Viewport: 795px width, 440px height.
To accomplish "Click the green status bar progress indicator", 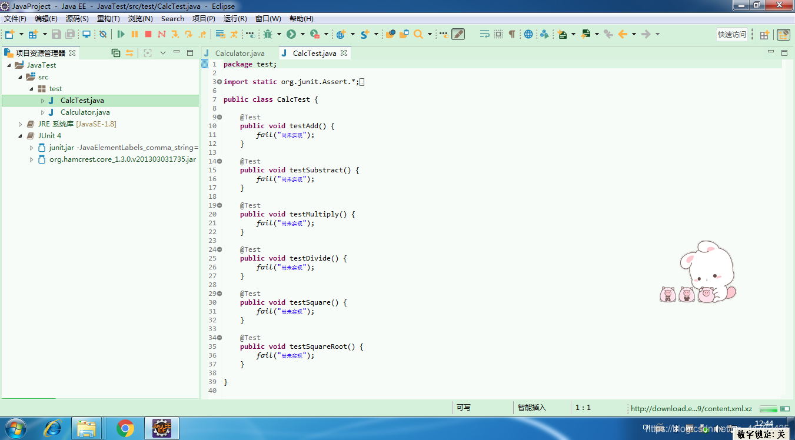I will (x=769, y=409).
